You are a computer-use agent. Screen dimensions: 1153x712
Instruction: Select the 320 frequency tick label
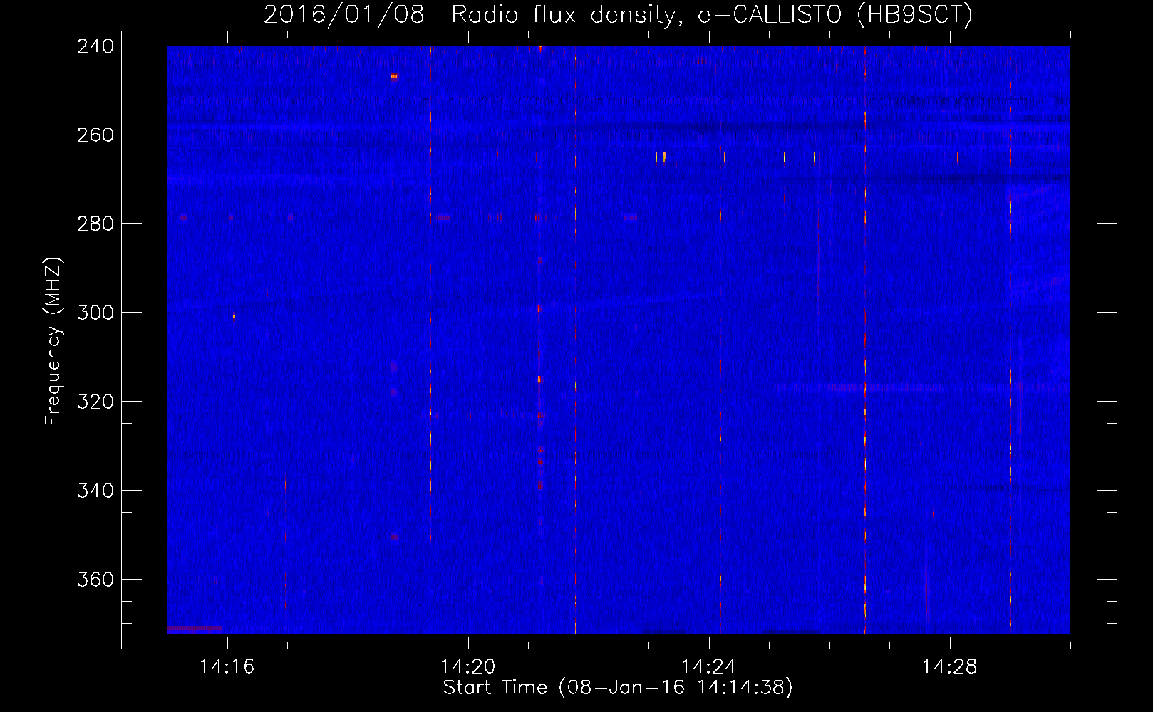(x=95, y=402)
